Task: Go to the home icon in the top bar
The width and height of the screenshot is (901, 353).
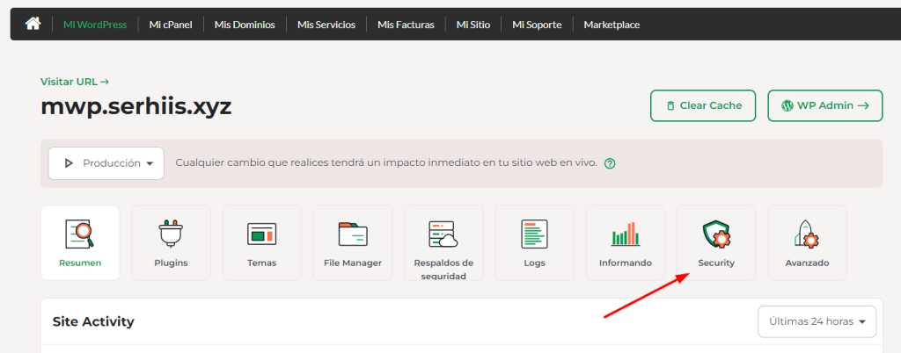Action: 33,24
